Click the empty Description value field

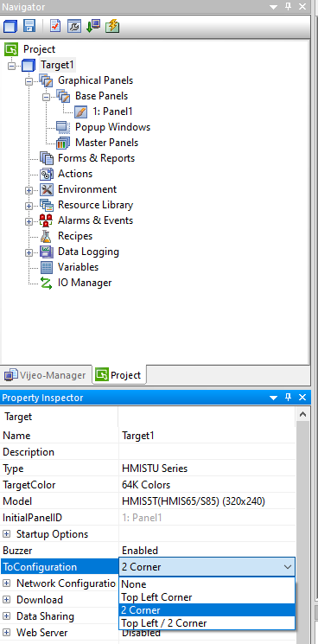[207, 452]
